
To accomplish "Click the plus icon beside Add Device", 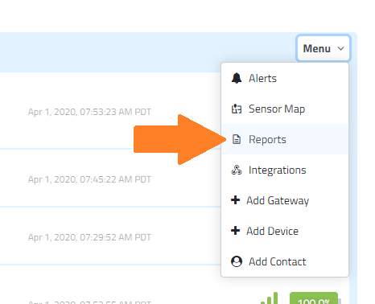I will point(235,231).
